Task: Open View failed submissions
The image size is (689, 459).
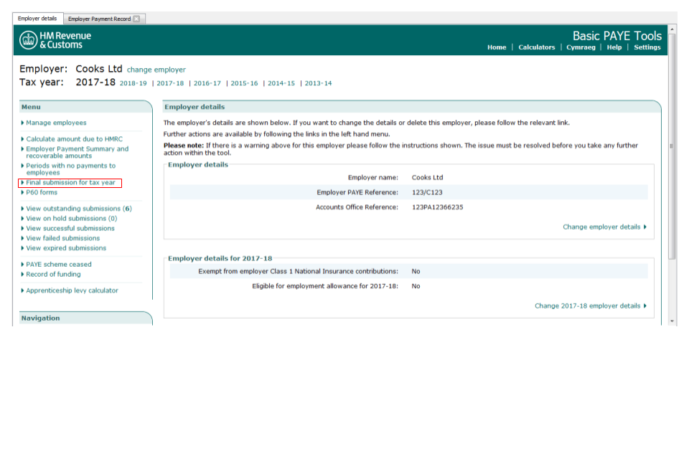Action: 62,239
